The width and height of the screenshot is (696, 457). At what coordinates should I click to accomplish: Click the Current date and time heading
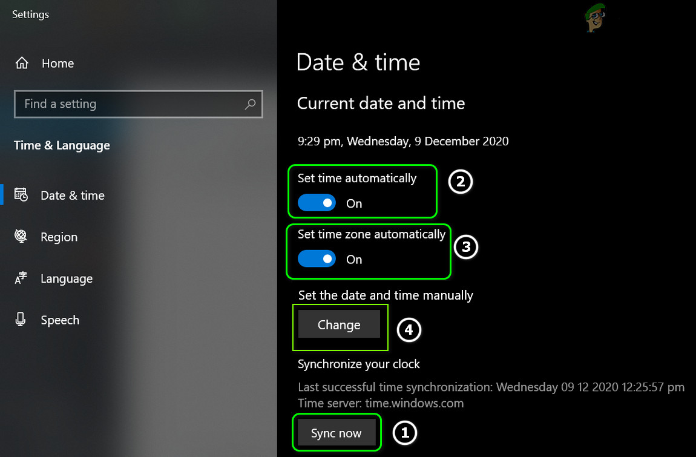(x=381, y=104)
